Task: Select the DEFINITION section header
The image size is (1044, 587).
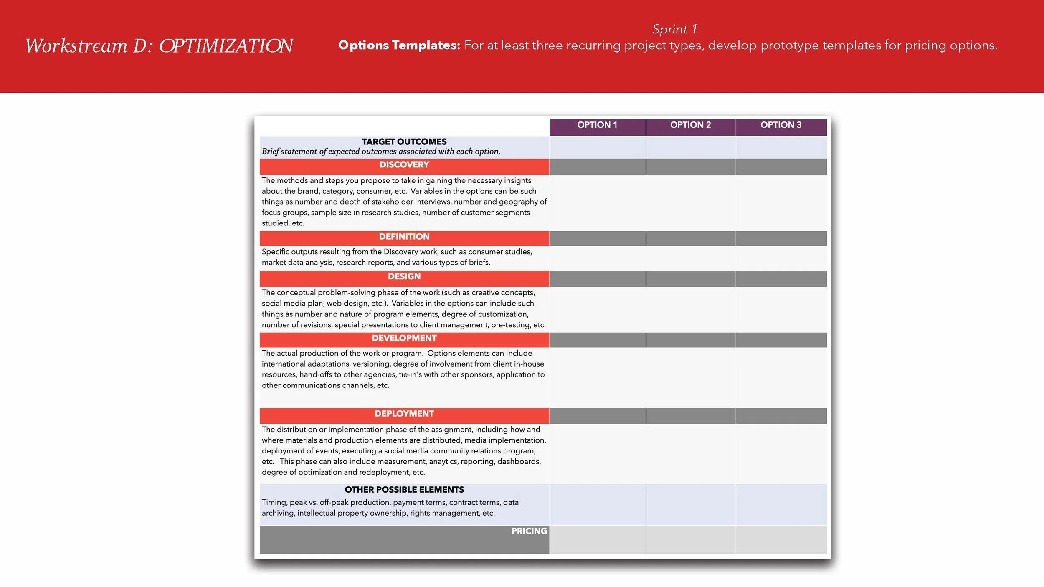Action: click(404, 237)
